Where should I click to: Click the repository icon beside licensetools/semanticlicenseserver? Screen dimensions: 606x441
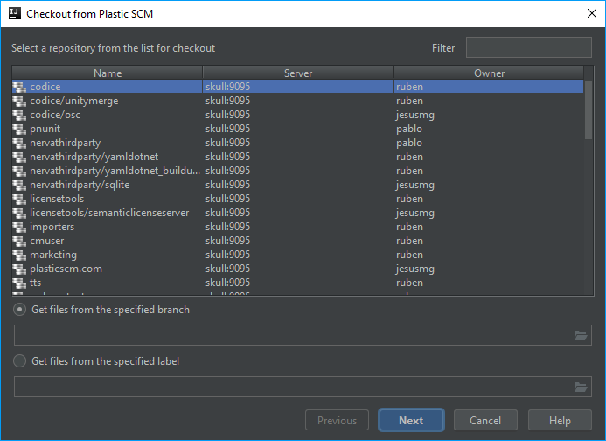pyautogui.click(x=19, y=213)
